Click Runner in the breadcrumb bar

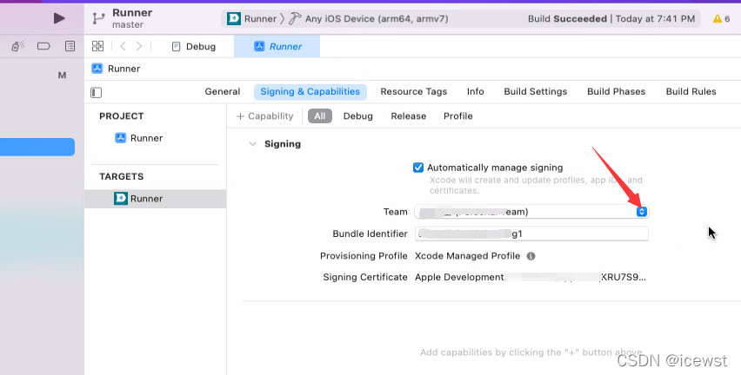(116, 69)
